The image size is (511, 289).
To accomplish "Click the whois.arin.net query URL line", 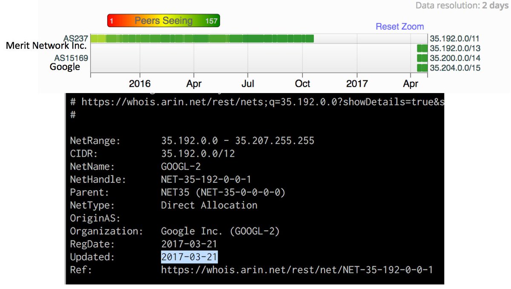I will tap(257, 102).
